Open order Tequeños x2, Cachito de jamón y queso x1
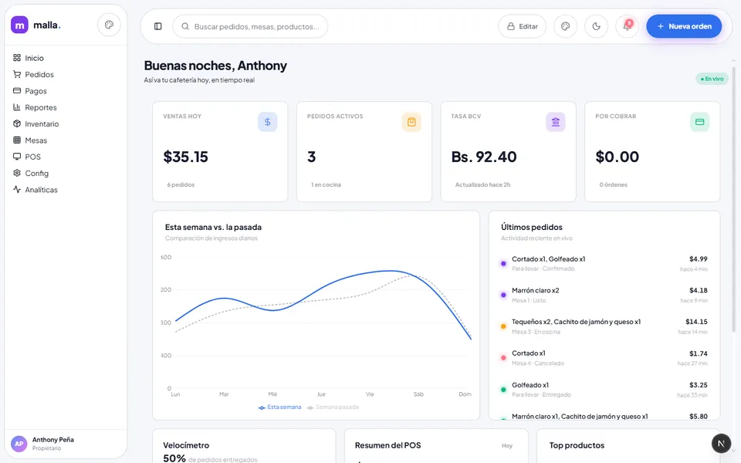Image resolution: width=741 pixels, height=463 pixels. [x=604, y=326]
